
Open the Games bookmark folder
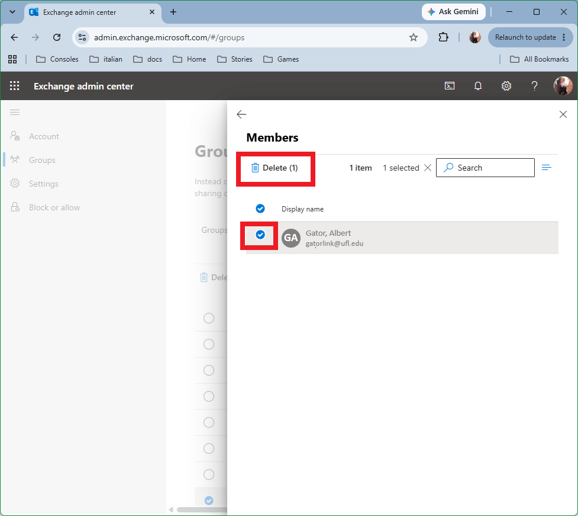click(x=281, y=59)
